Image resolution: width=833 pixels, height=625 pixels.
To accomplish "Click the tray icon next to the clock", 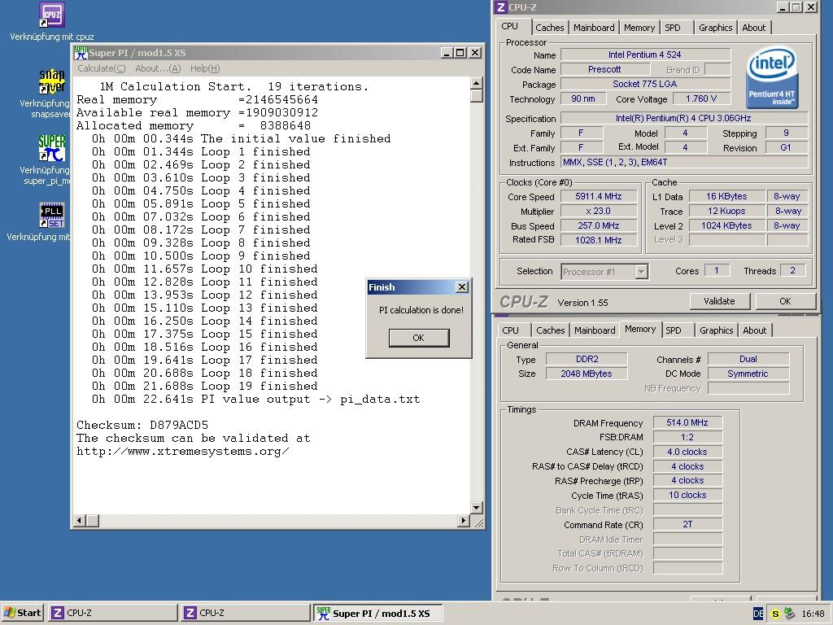I will 789,614.
